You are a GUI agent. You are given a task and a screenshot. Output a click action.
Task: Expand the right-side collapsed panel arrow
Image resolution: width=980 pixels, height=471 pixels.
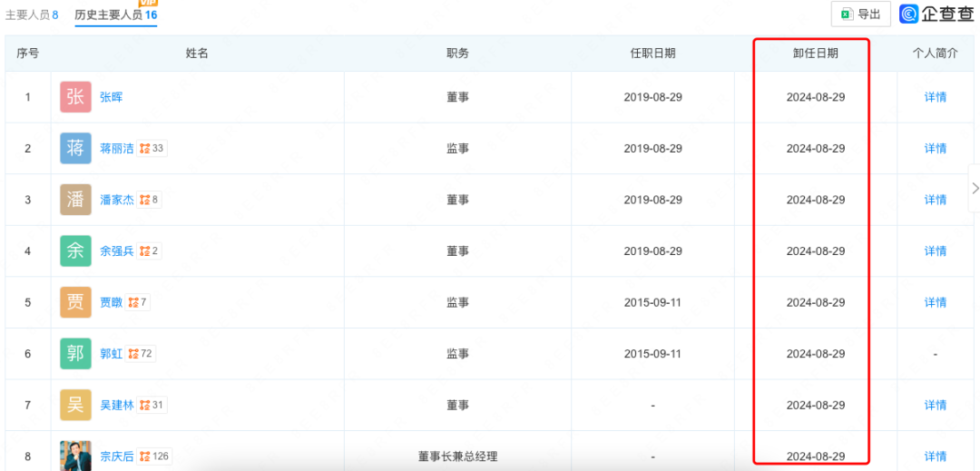point(975,188)
